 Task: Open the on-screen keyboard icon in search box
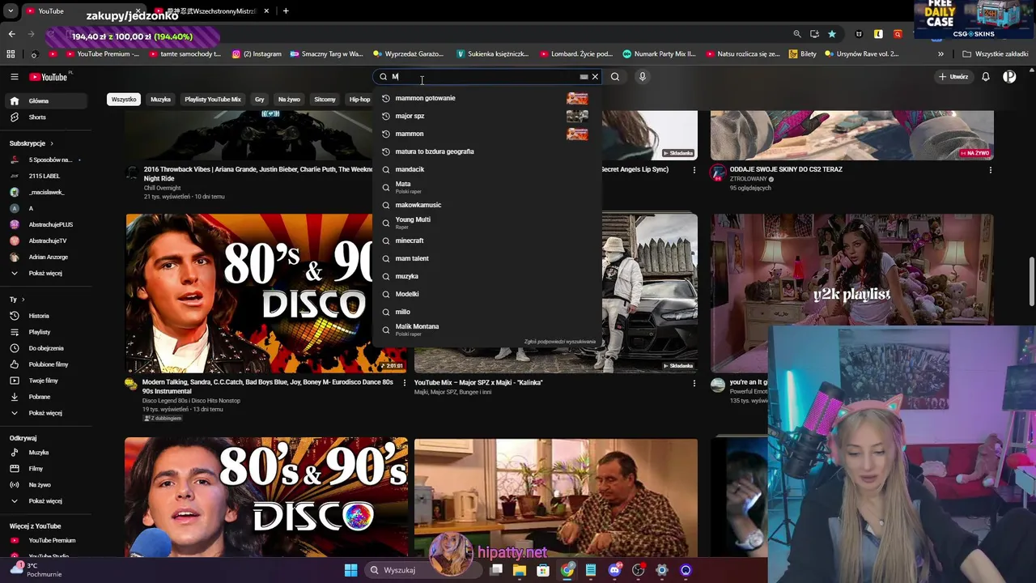coord(584,77)
